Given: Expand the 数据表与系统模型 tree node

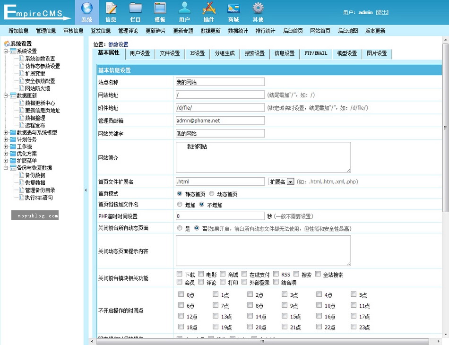Looking at the screenshot, I should tap(6, 132).
